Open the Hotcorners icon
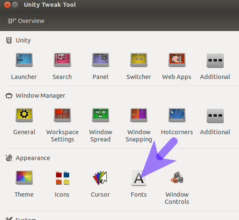 (177, 115)
